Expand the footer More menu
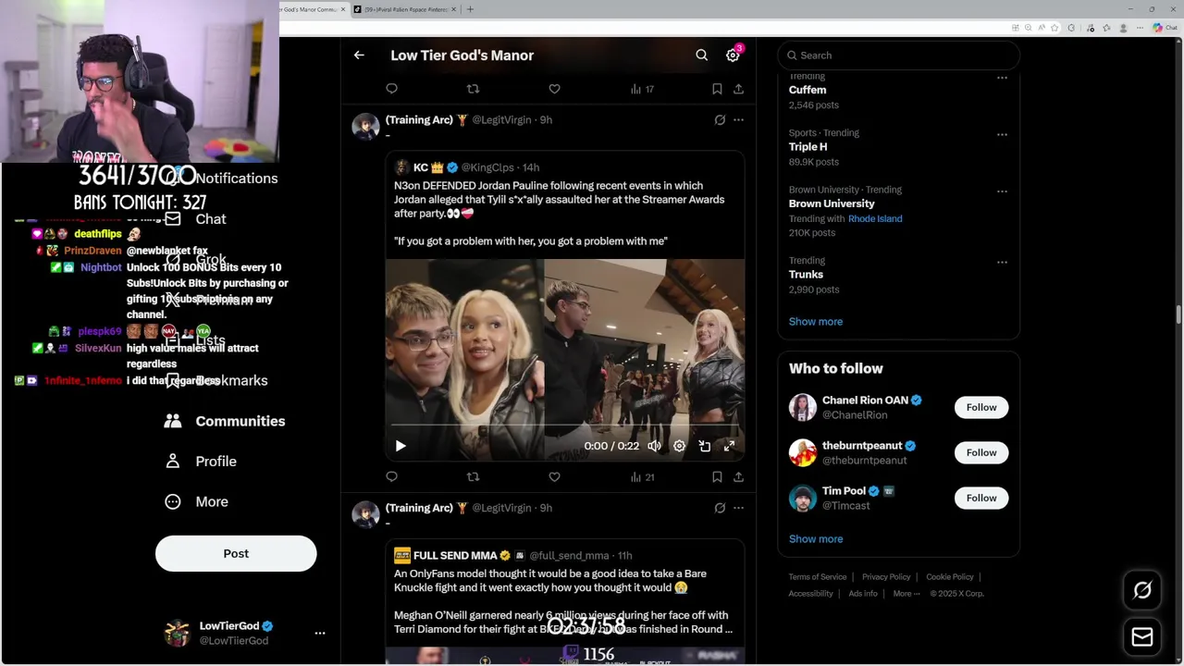The width and height of the screenshot is (1184, 666). click(906, 594)
